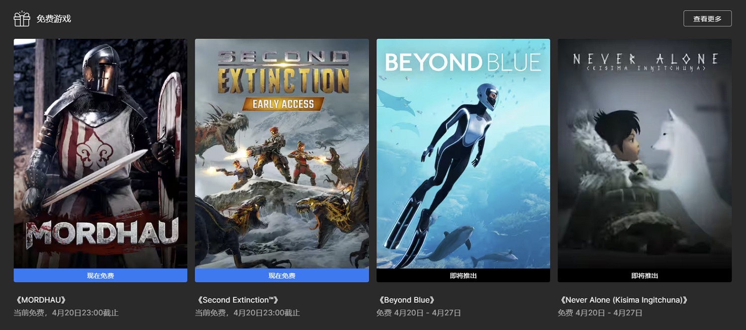
Task: Open the MORDHAU cover art
Action: (x=100, y=154)
